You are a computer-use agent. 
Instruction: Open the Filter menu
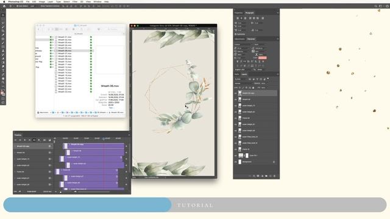click(x=75, y=1)
